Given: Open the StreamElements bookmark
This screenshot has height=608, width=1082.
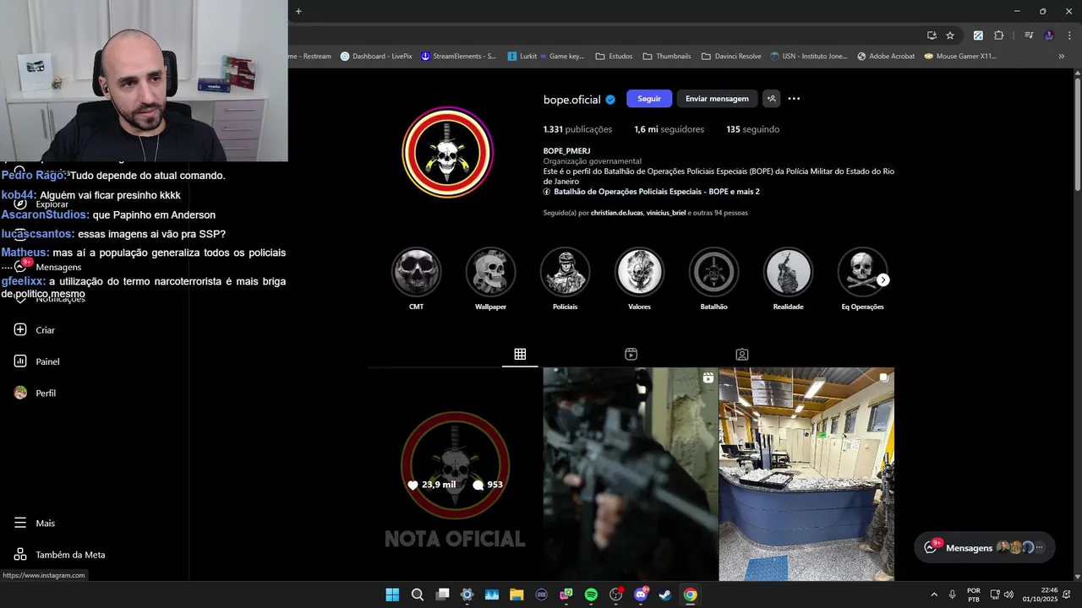Looking at the screenshot, I should pos(457,57).
